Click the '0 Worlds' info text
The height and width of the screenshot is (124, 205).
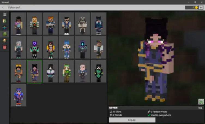click(x=117, y=115)
